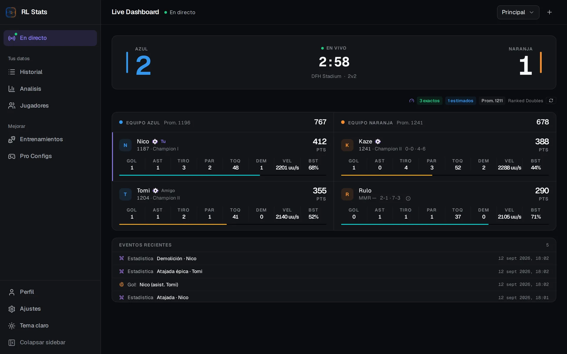Screen dimensions: 567x354
Task: Click the Analisis bar chart icon
Action: [12, 89]
